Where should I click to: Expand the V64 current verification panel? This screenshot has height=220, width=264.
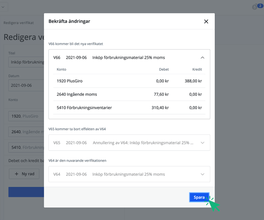(202, 174)
